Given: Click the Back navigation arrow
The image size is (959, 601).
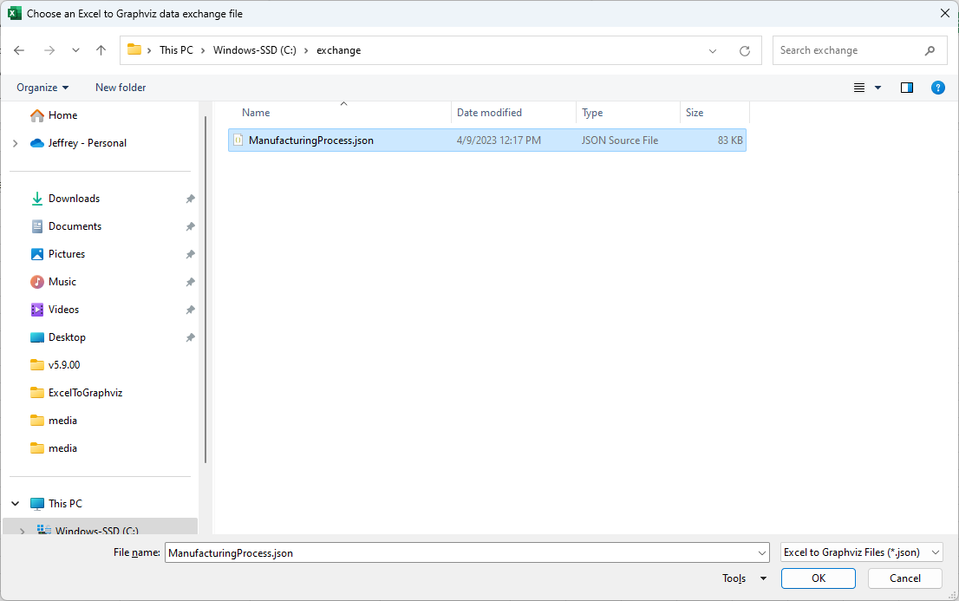Looking at the screenshot, I should 19,50.
